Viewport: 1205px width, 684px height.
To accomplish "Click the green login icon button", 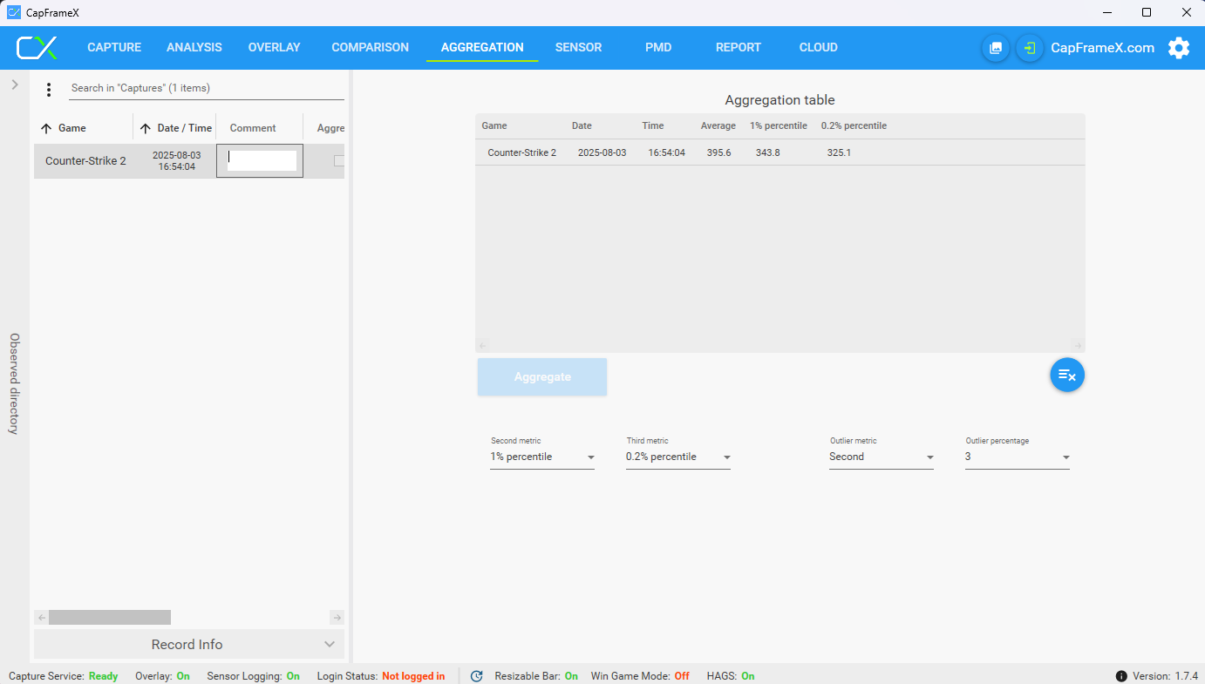I will point(1030,48).
